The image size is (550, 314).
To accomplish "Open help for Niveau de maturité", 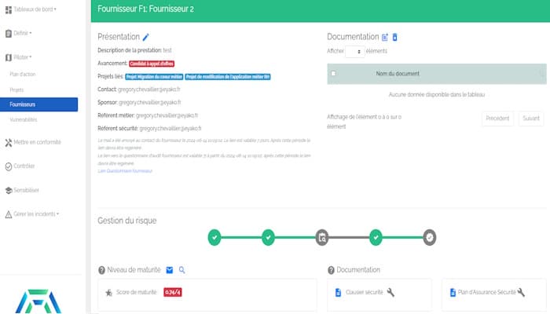I will pyautogui.click(x=101, y=270).
